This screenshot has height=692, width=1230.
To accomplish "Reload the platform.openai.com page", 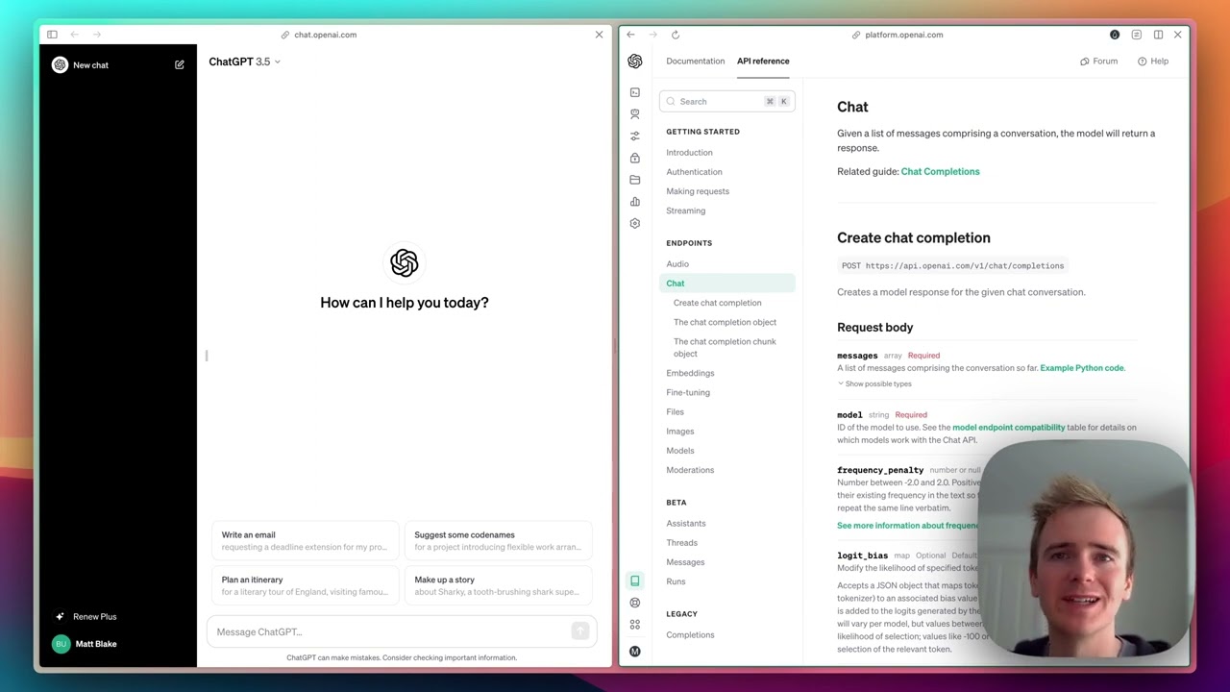I will pyautogui.click(x=676, y=35).
